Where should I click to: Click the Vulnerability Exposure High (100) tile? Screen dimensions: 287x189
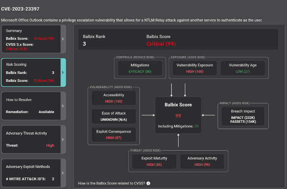coord(195,68)
